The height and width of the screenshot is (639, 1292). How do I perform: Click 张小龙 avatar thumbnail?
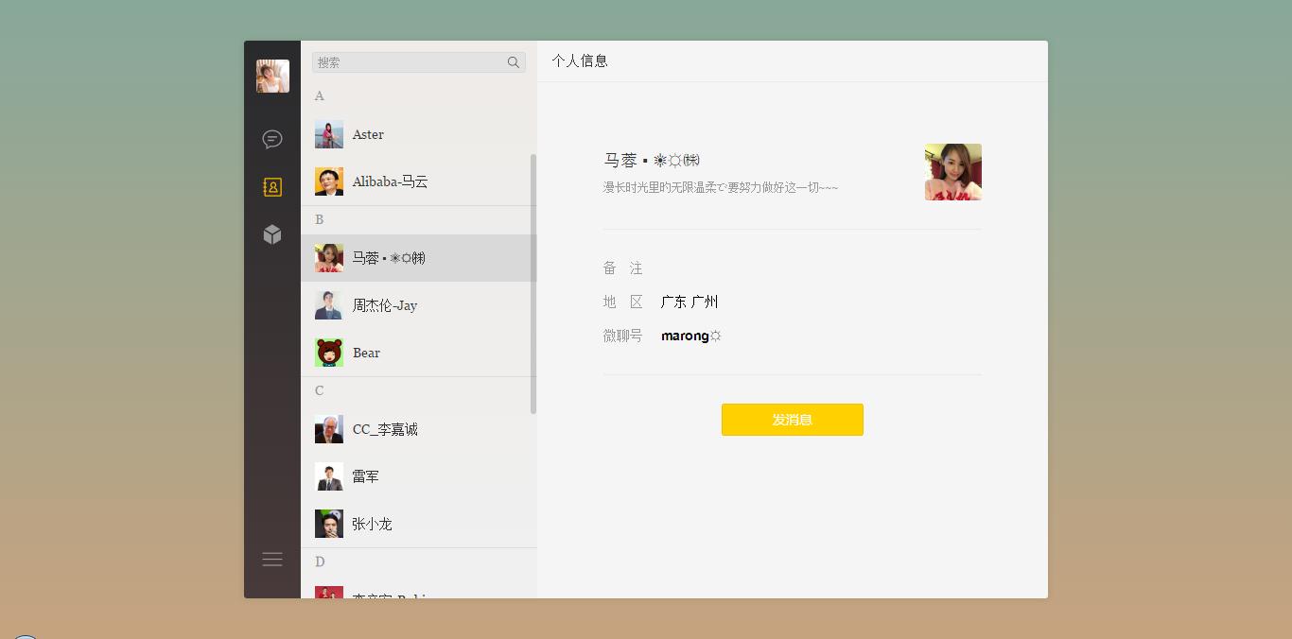coord(329,524)
